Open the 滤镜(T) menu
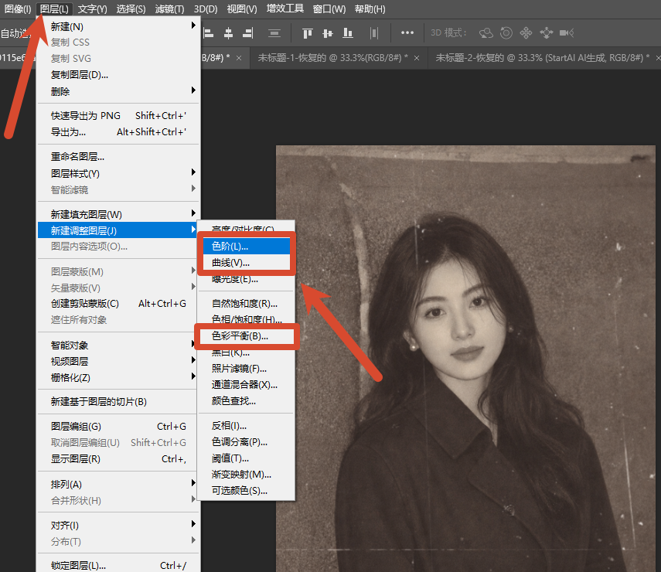The height and width of the screenshot is (572, 661). click(x=169, y=9)
